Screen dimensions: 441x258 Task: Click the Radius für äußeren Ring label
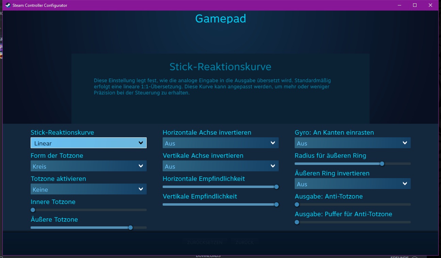coord(330,155)
